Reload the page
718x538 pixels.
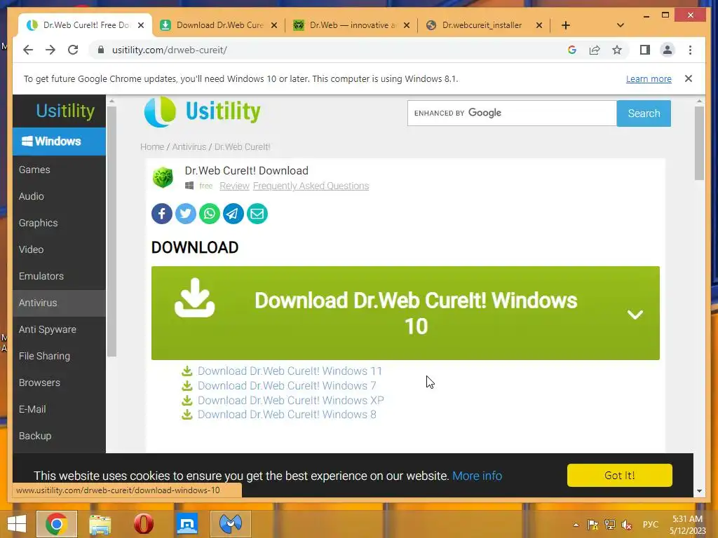pyautogui.click(x=73, y=50)
